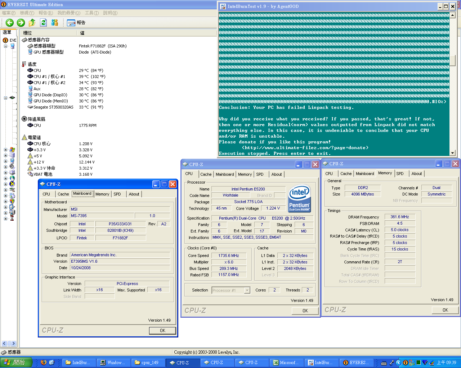Click the Intel Pentium logo in CPU-Z

click(x=299, y=198)
